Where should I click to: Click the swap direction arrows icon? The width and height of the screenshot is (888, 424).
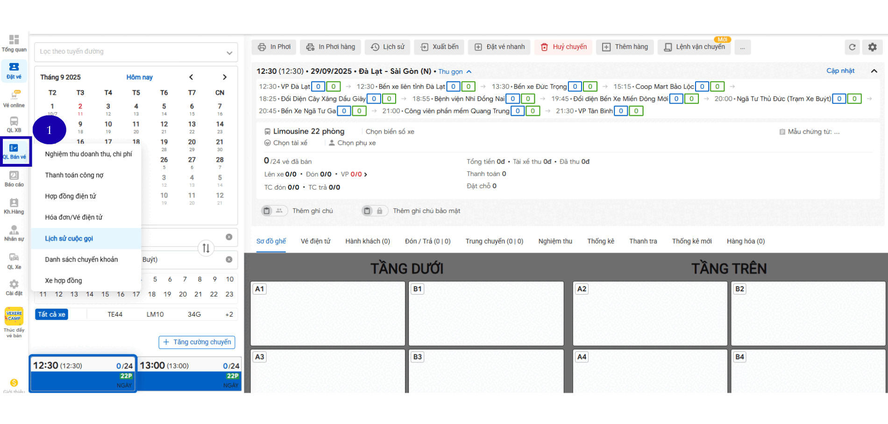[x=206, y=248]
